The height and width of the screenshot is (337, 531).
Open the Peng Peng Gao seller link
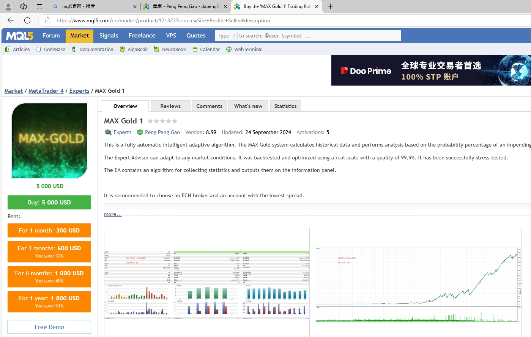pos(162,132)
